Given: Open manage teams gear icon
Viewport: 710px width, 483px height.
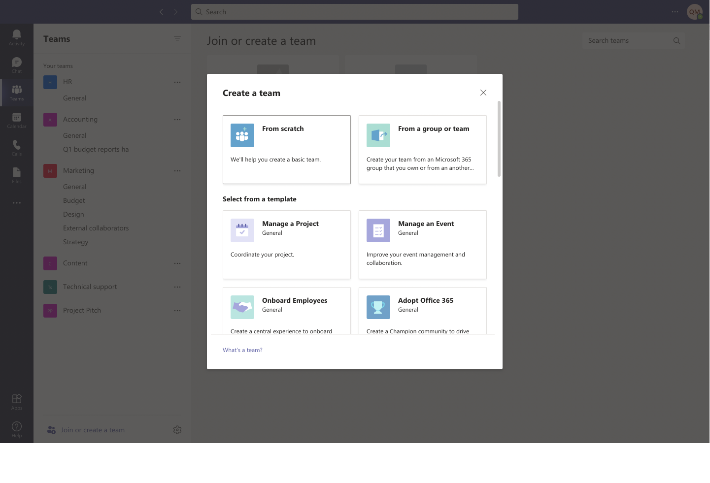Looking at the screenshot, I should 177,430.
